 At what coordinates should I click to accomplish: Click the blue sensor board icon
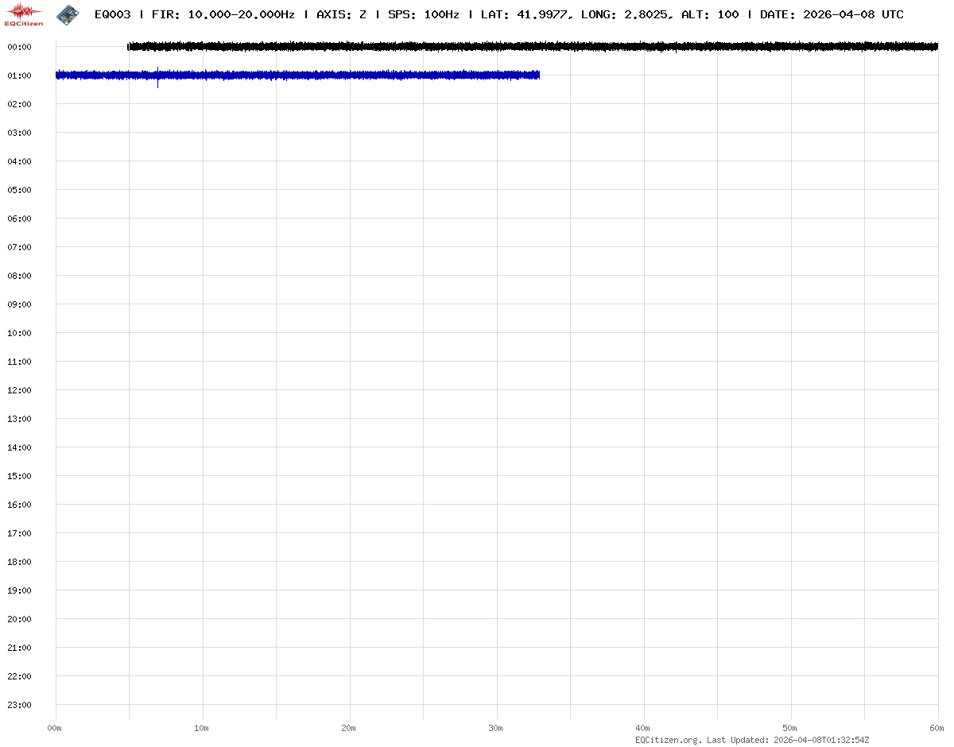pos(68,14)
